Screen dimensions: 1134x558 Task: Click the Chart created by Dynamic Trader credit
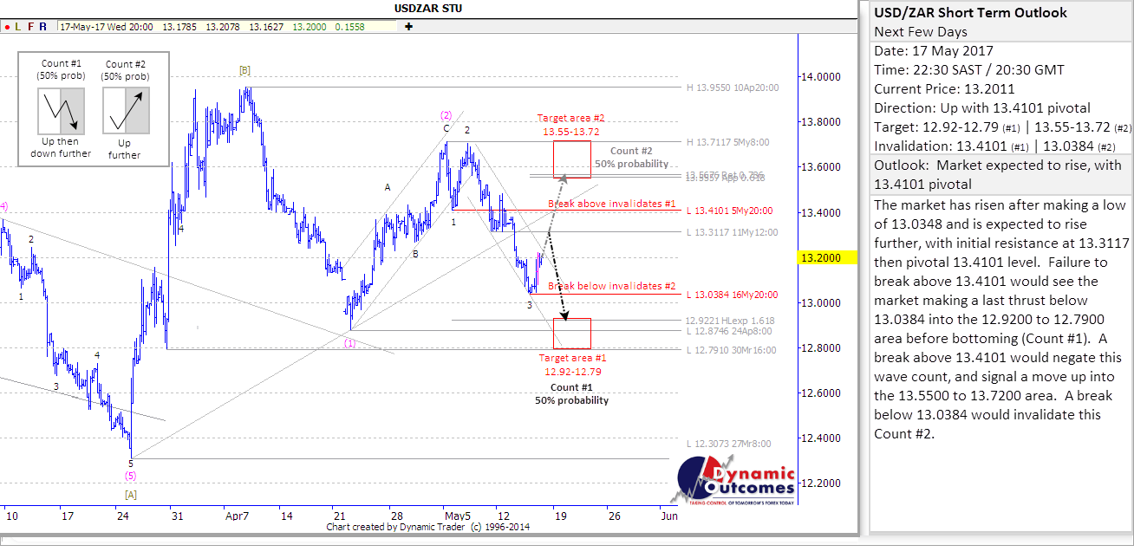click(428, 527)
